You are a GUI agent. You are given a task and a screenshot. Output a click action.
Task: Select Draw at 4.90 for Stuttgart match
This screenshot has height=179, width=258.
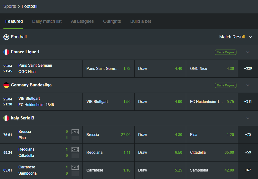point(160,102)
